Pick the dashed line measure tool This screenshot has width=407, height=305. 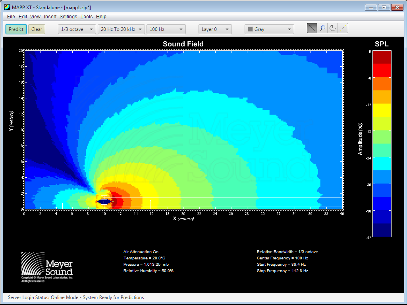(343, 29)
